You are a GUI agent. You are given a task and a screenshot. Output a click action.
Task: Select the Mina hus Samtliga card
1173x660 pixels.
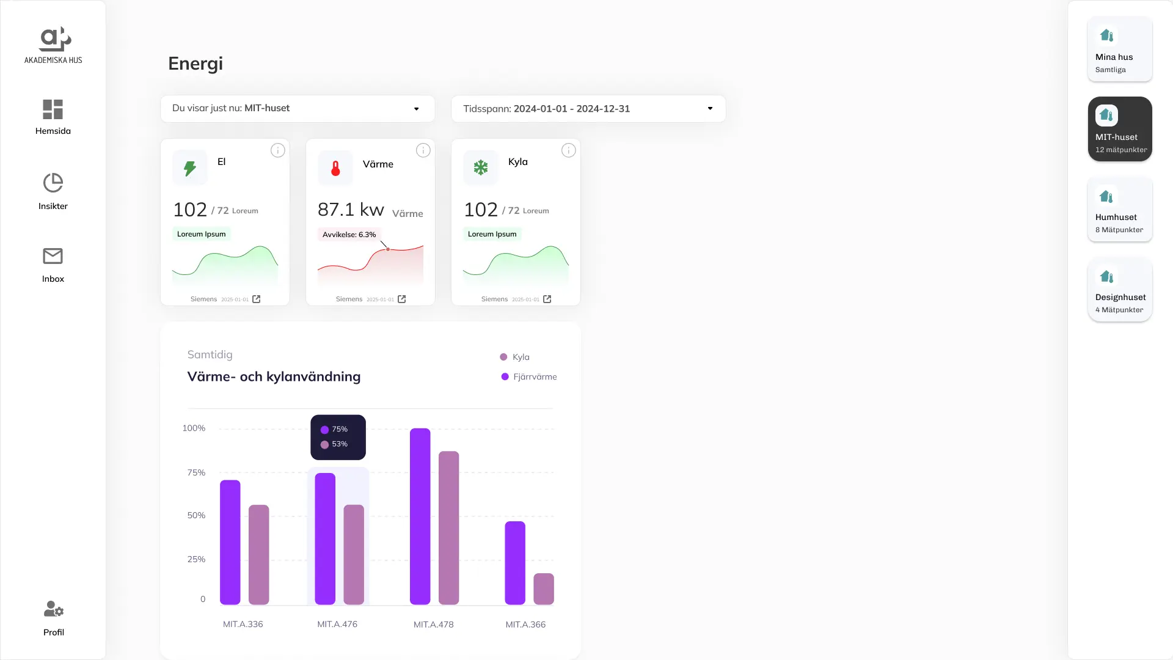coord(1120,49)
